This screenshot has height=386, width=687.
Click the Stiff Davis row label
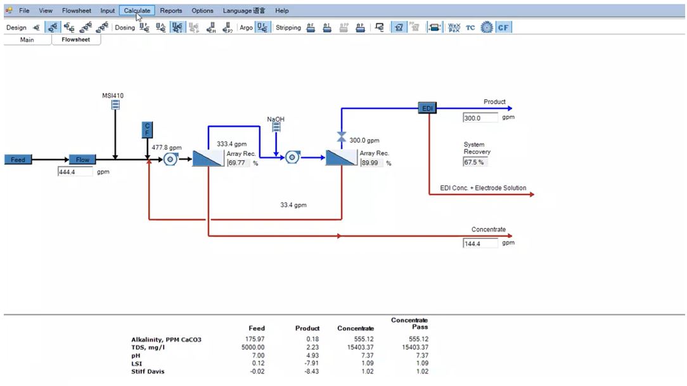(x=148, y=371)
